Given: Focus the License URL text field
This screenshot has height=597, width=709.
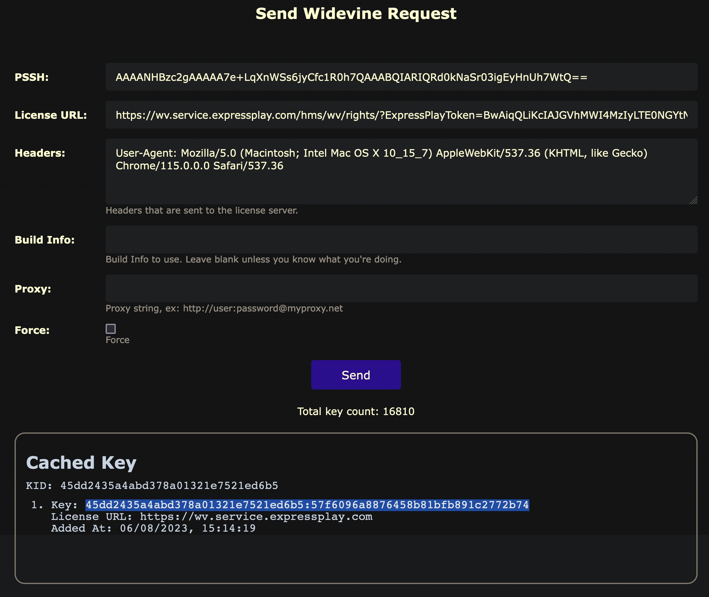Looking at the screenshot, I should pos(401,115).
